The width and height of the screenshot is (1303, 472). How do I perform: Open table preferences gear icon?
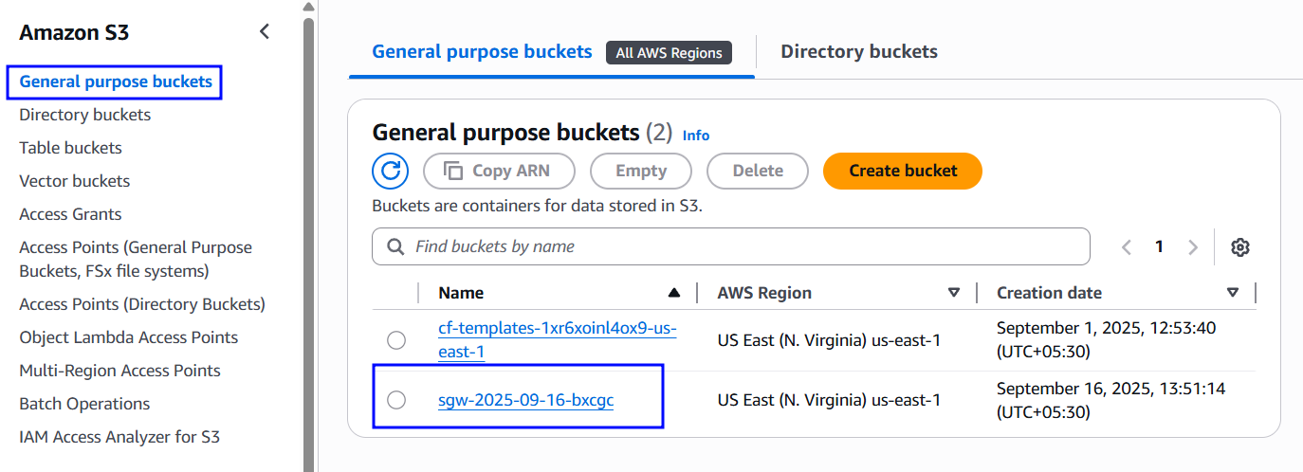click(1240, 247)
